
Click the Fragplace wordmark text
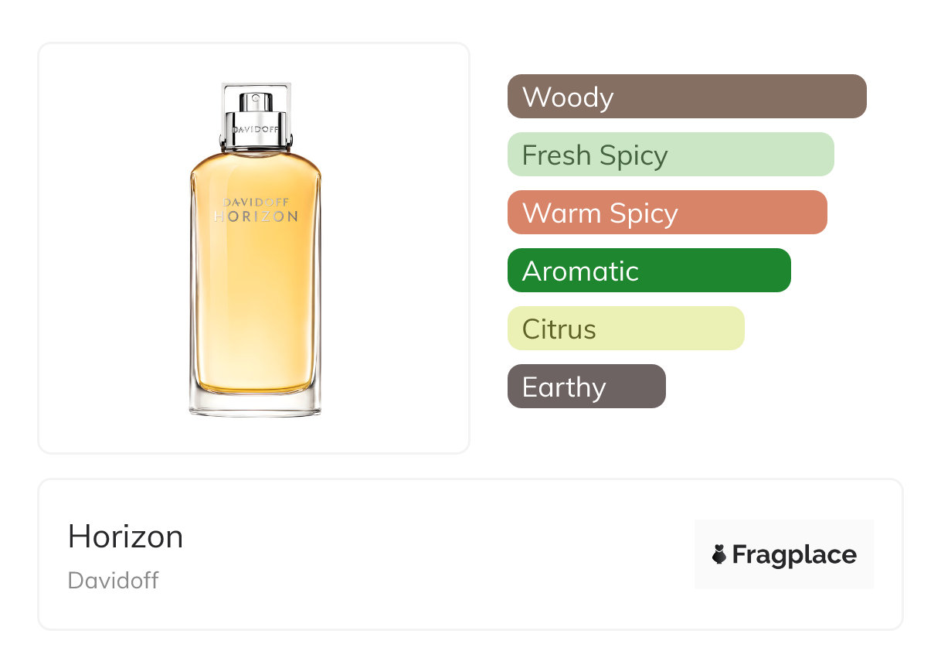pos(794,554)
